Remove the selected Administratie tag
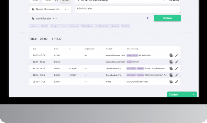This screenshot has height=123, width=207. tap(53, 18)
